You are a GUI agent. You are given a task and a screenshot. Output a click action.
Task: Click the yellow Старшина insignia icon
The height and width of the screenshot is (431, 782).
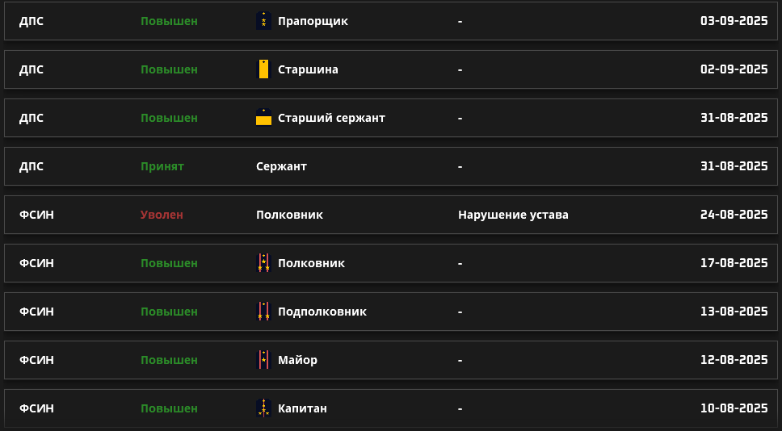pyautogui.click(x=263, y=69)
